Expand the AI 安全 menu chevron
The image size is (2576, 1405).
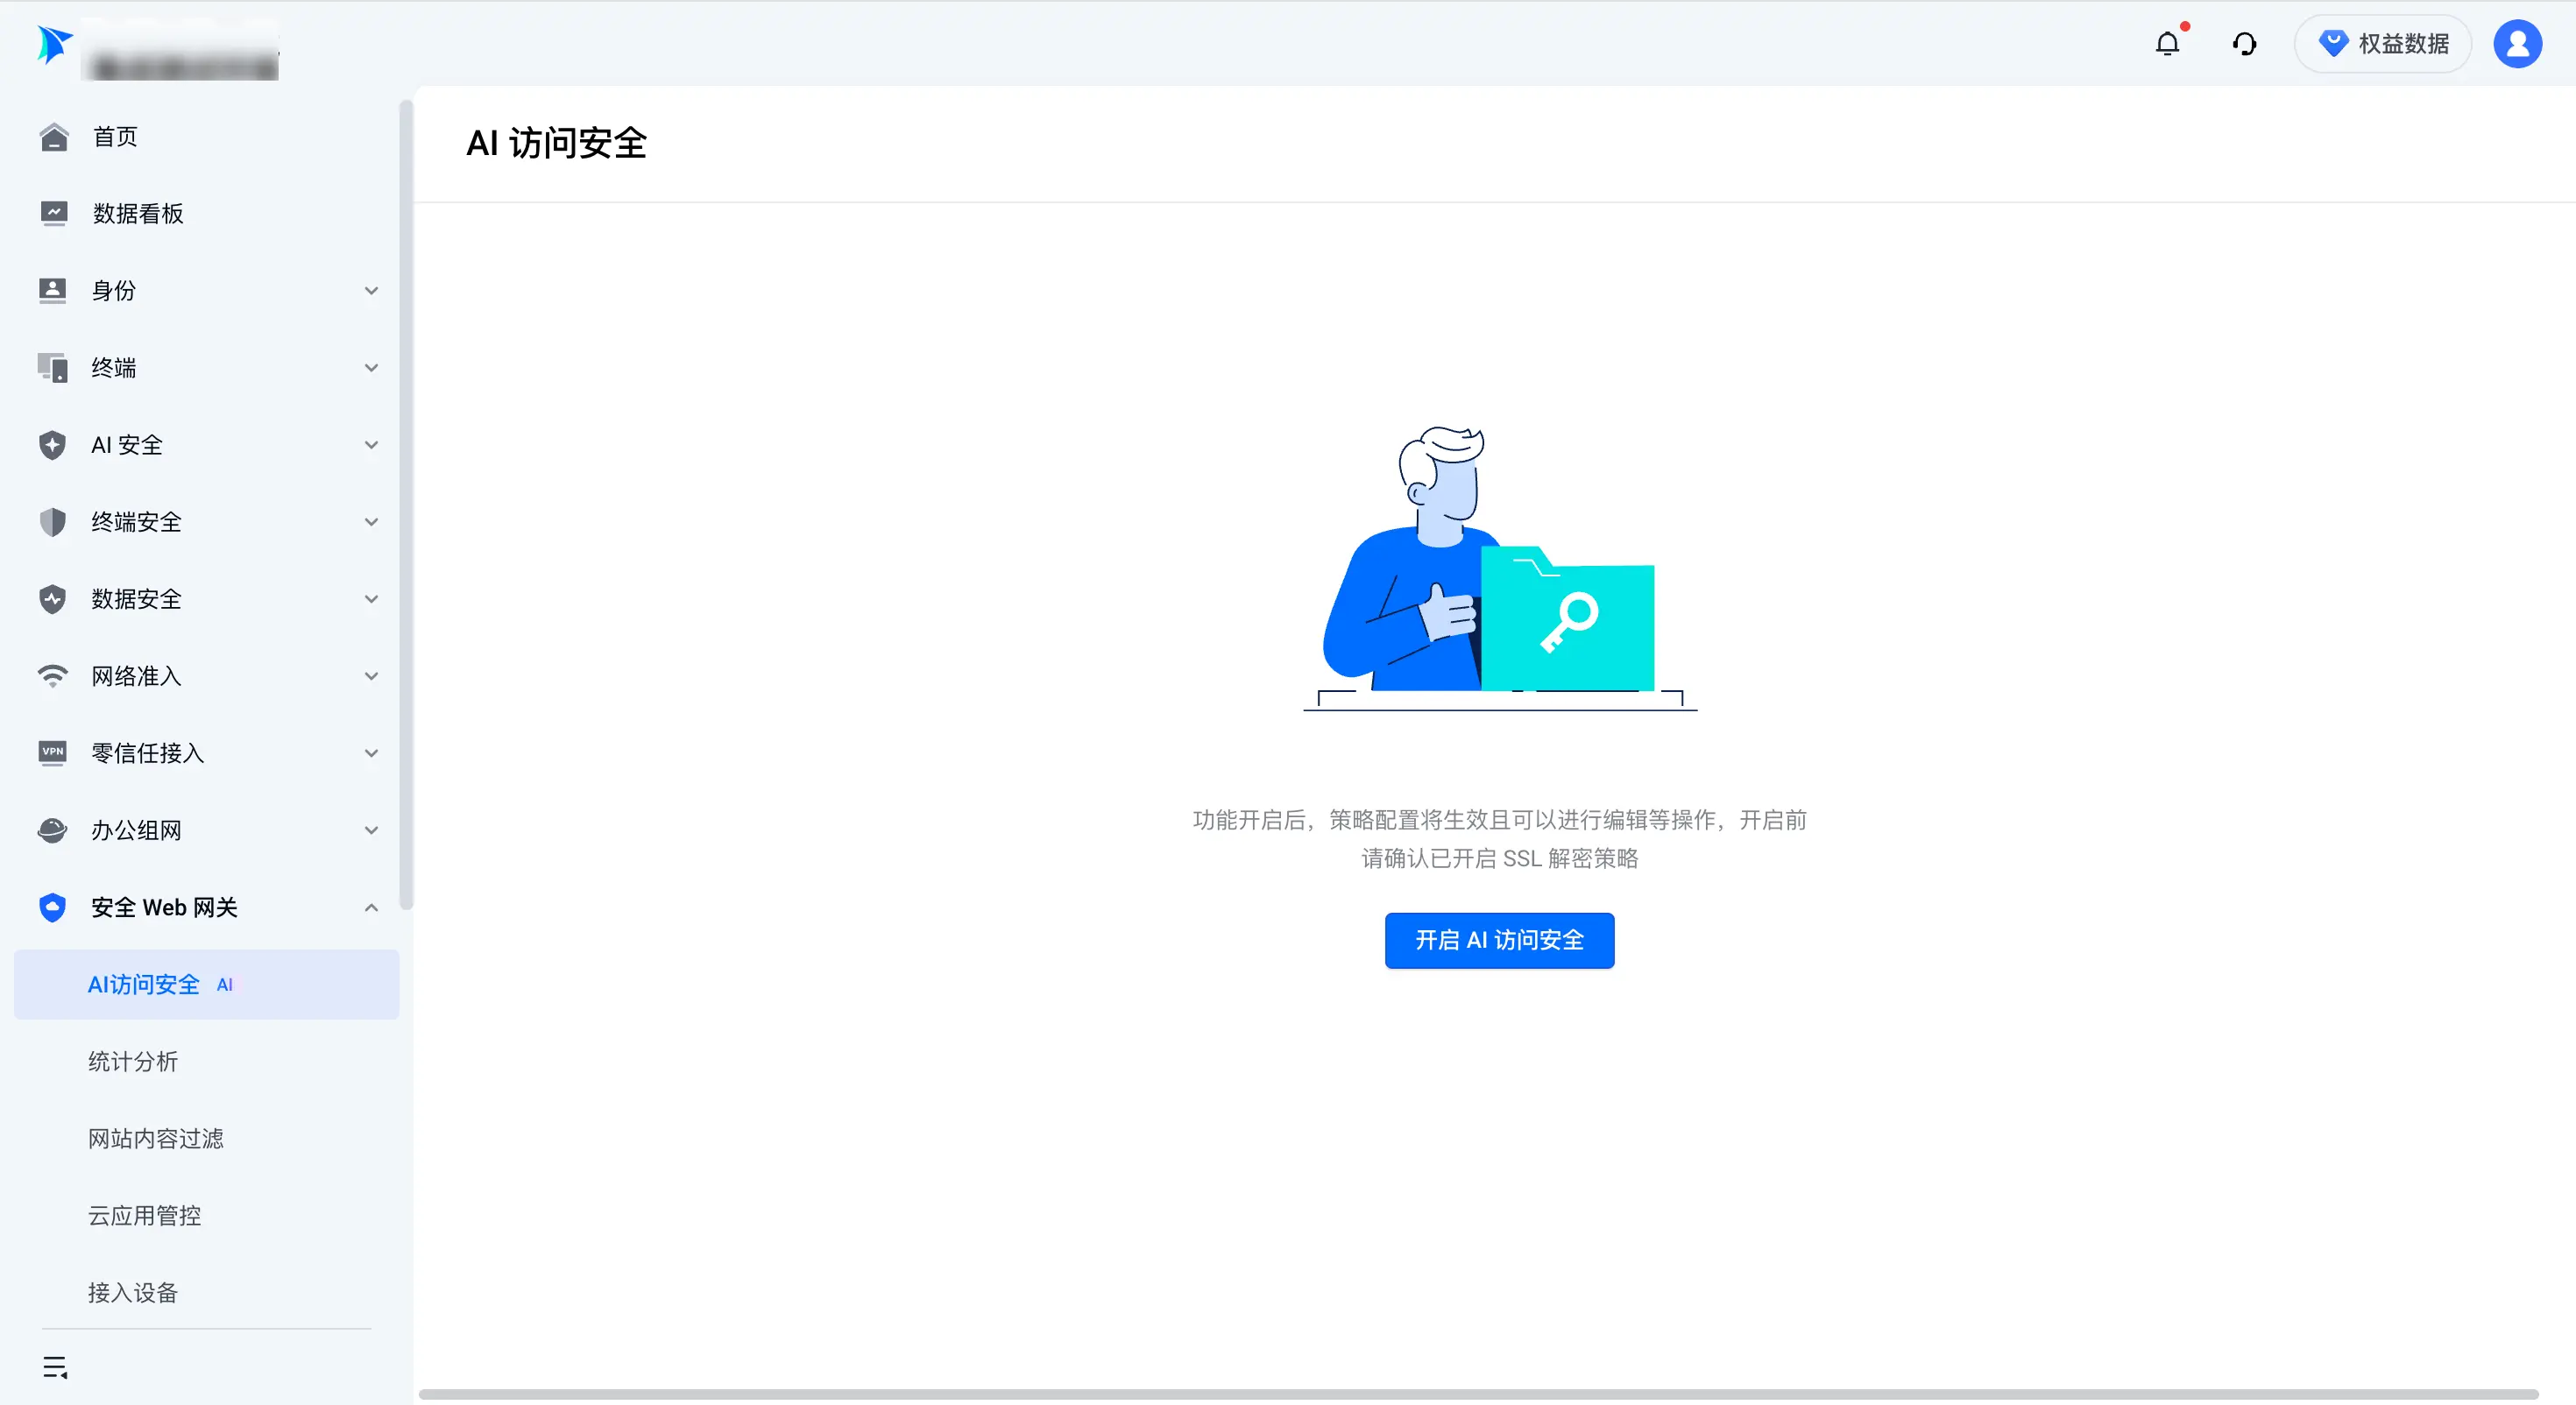pyautogui.click(x=371, y=445)
